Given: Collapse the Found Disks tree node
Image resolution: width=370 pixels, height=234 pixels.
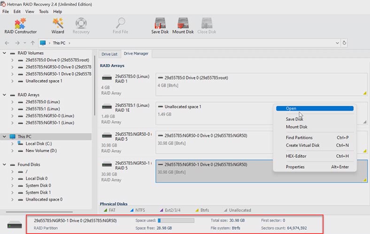Looking at the screenshot, I should [4, 164].
